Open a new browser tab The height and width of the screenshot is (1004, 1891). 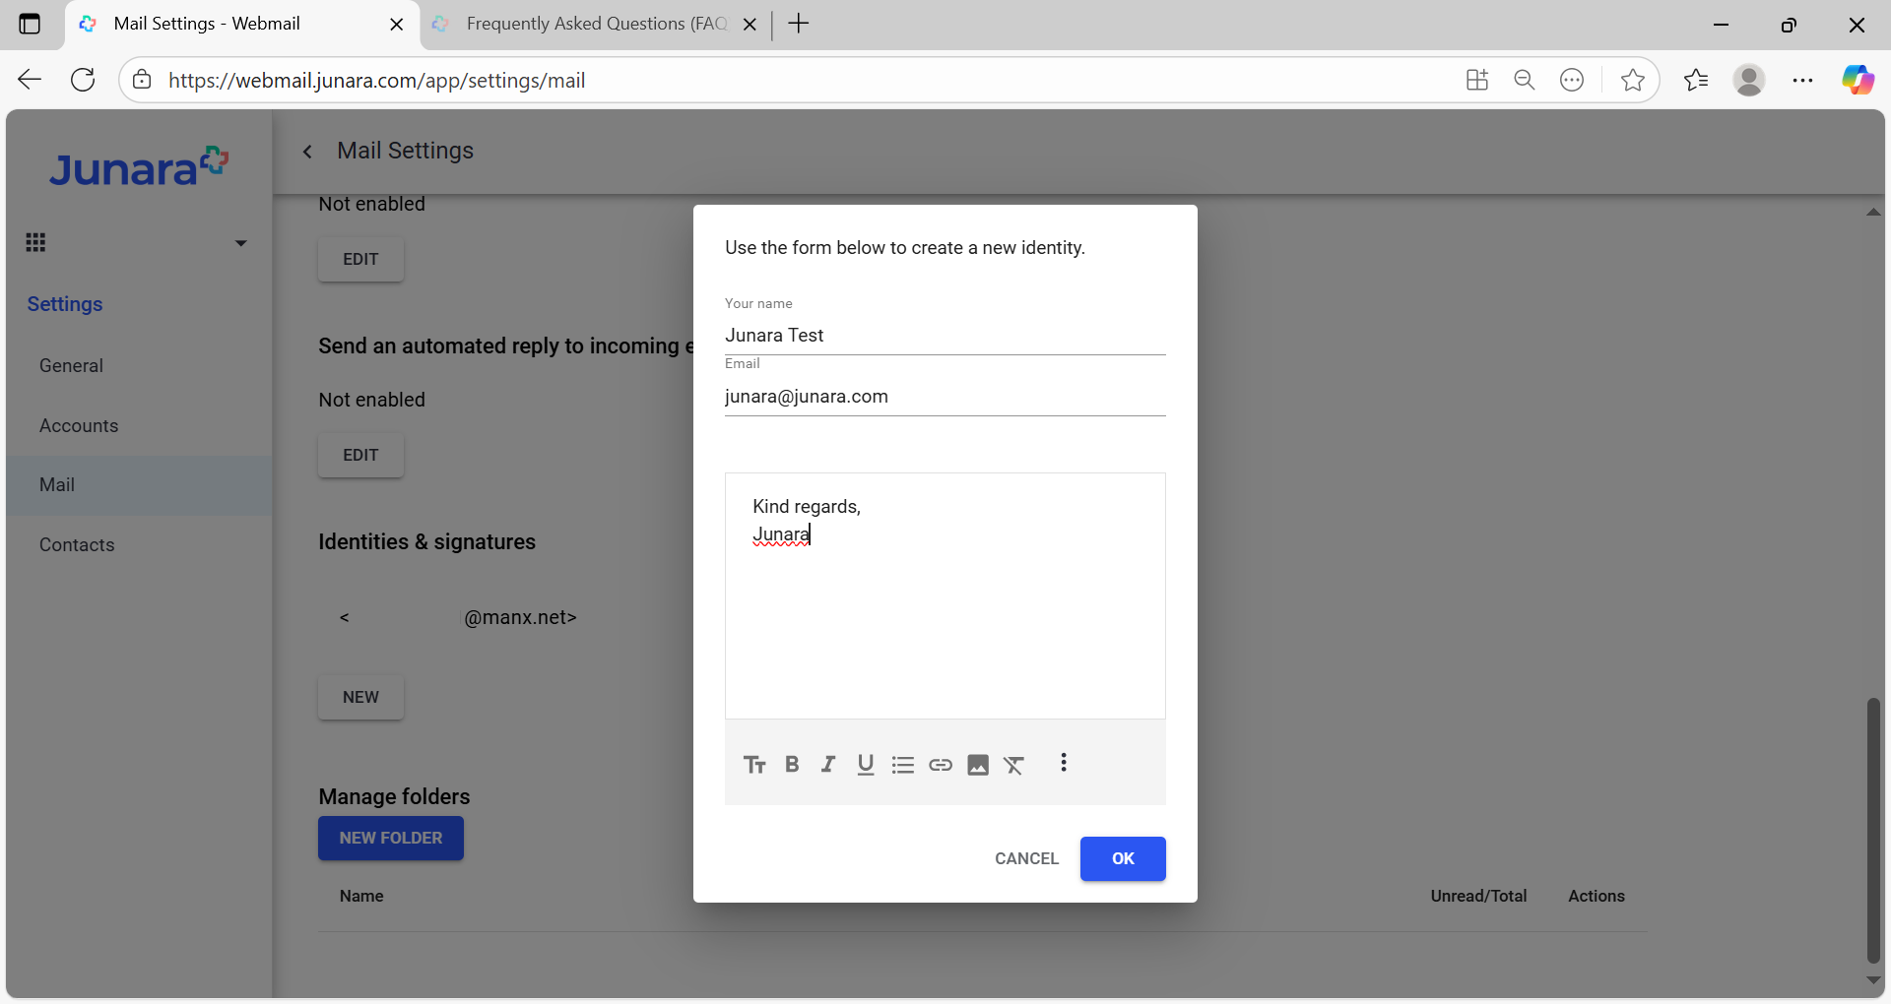point(799,24)
